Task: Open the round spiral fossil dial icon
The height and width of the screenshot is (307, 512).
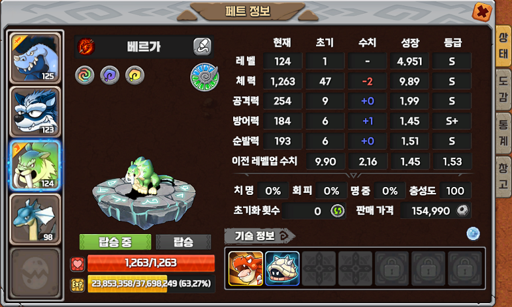Action: point(204,77)
